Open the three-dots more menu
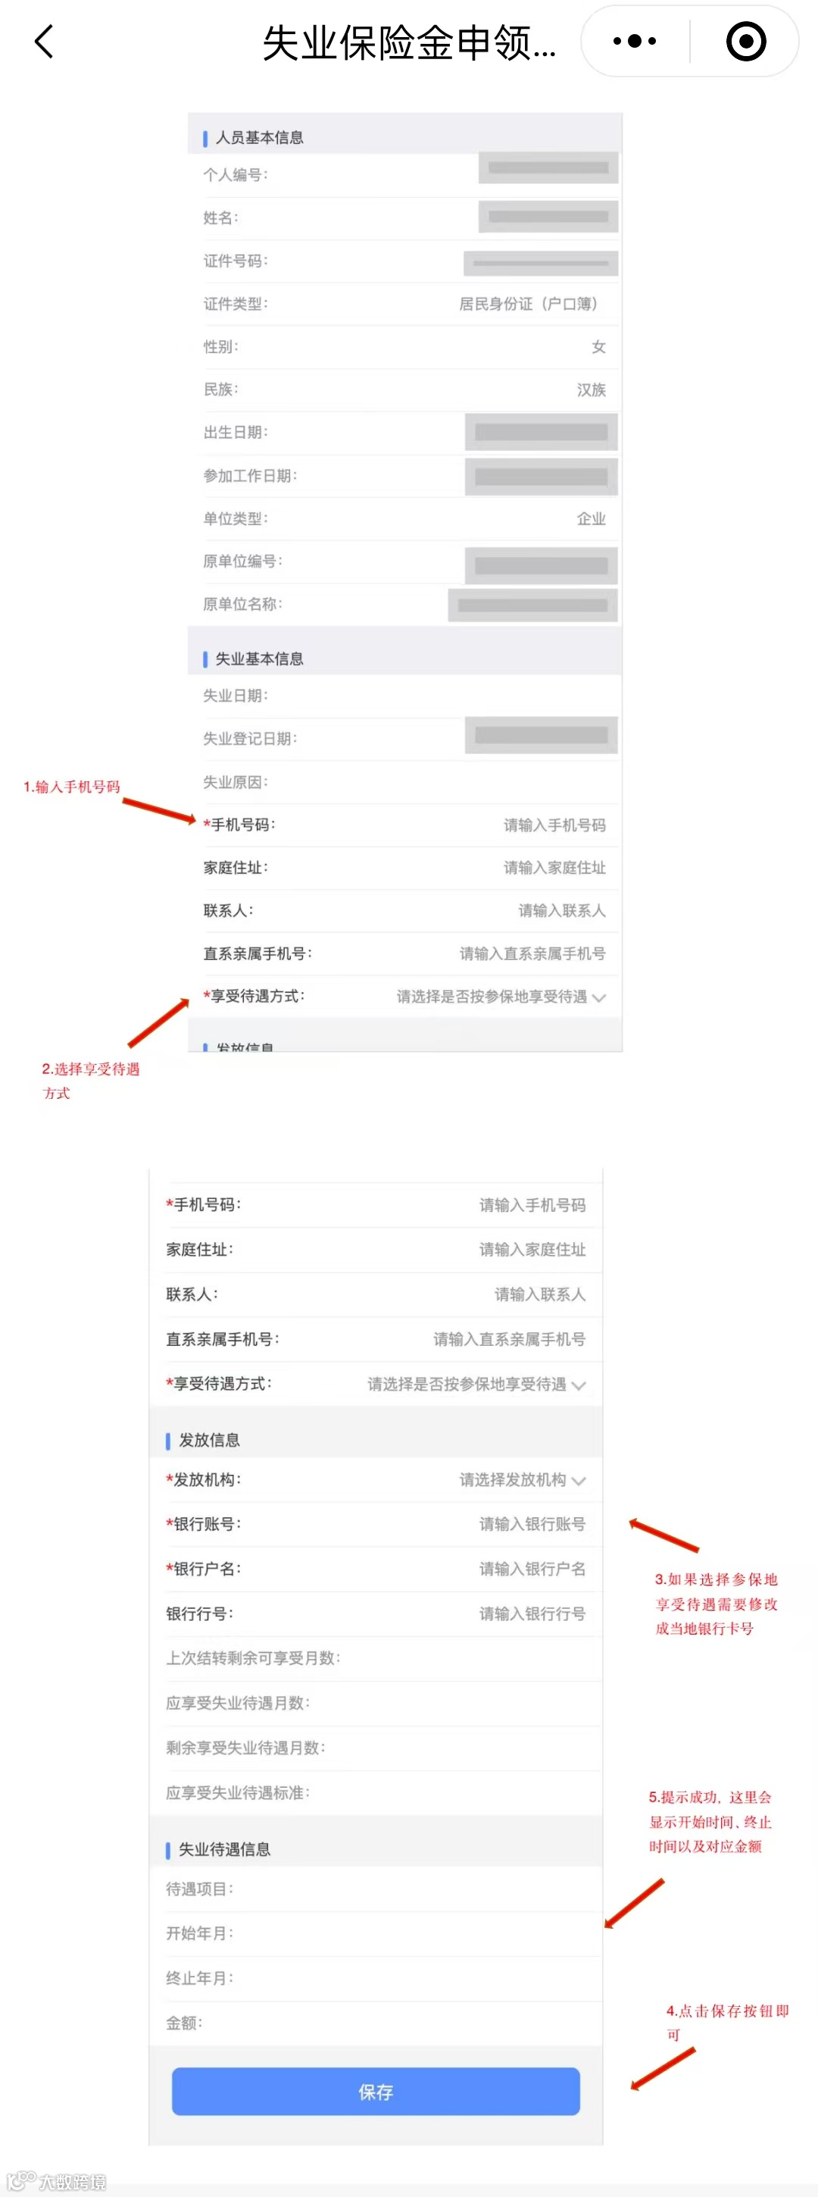This screenshot has width=818, height=2197. point(635,41)
